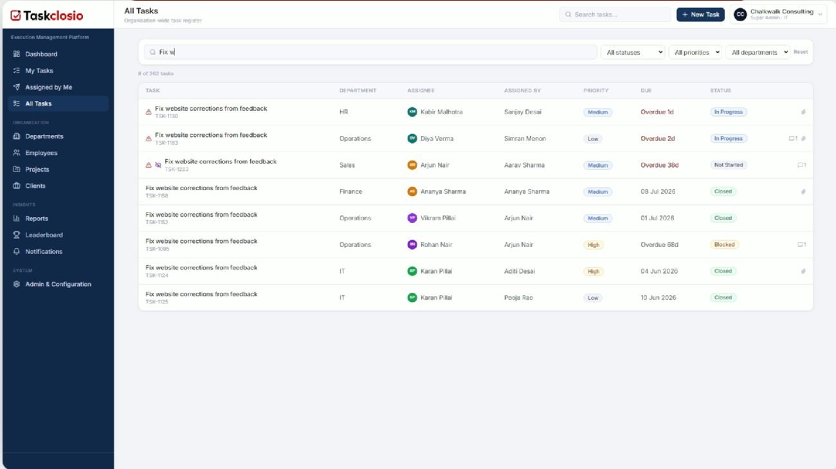Click the Leaderboard trophy icon
The width and height of the screenshot is (836, 469).
(17, 235)
